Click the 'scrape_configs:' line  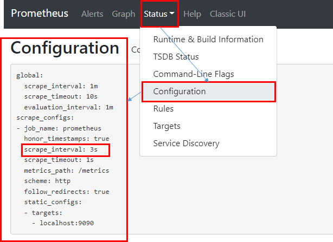(x=45, y=117)
